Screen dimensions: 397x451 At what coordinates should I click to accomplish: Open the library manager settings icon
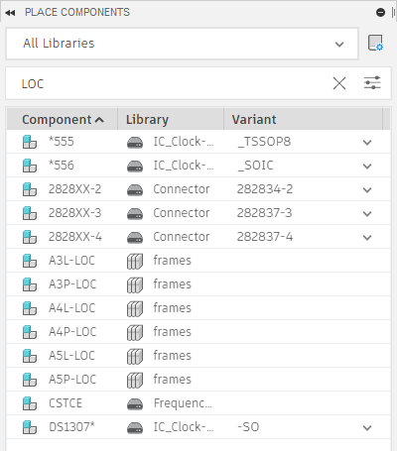pyautogui.click(x=375, y=43)
